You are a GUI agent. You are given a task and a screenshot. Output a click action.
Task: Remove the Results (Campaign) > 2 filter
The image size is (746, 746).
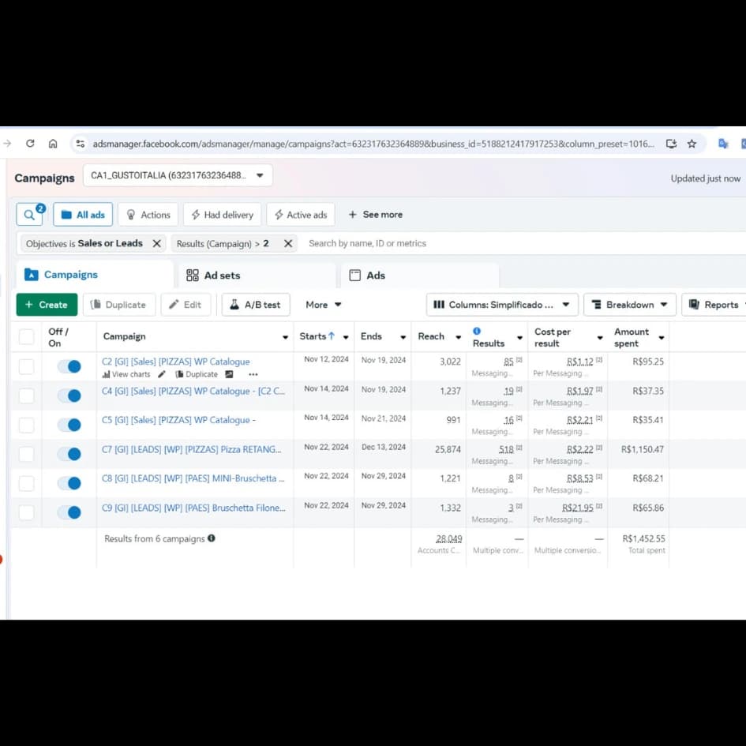coord(288,244)
